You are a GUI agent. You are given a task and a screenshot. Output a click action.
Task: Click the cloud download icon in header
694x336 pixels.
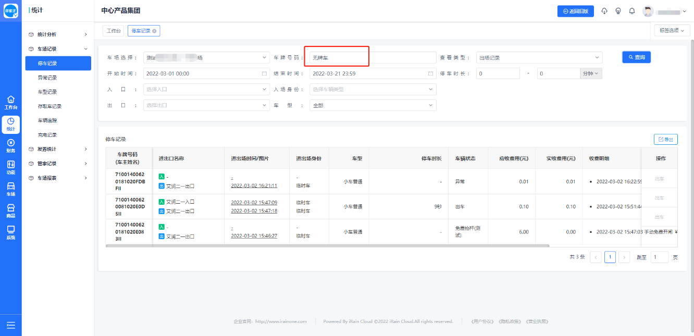604,11
